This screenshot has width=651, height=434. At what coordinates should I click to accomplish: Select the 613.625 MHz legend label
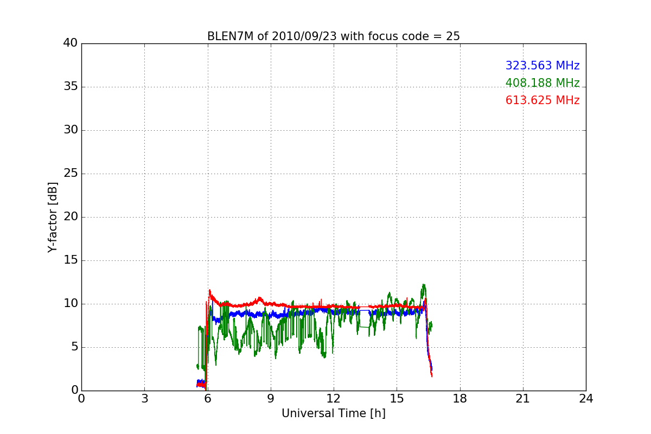click(542, 100)
